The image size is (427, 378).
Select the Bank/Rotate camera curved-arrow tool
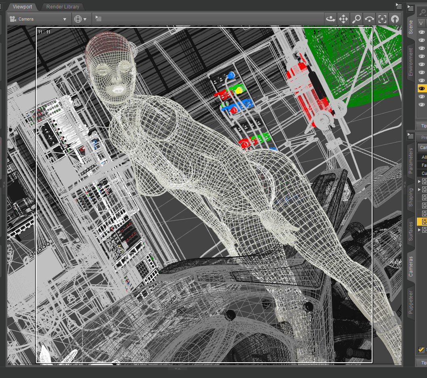pyautogui.click(x=369, y=19)
